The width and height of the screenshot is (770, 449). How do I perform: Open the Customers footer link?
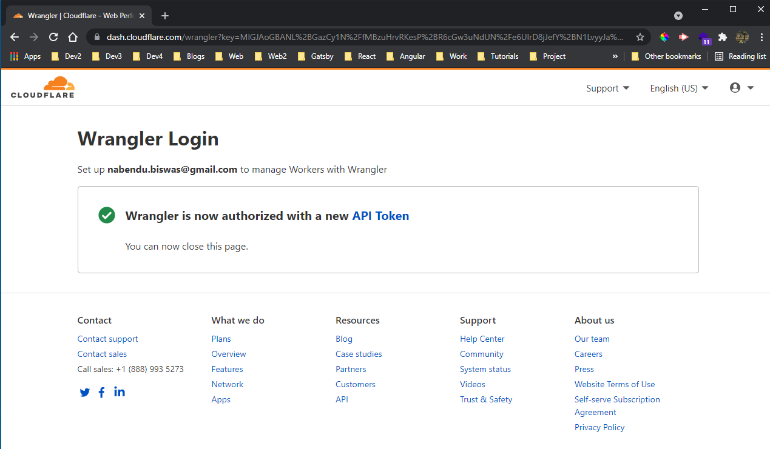click(356, 384)
